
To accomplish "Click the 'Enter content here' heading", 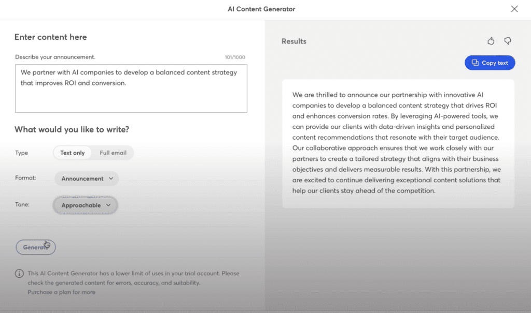I will 50,37.
